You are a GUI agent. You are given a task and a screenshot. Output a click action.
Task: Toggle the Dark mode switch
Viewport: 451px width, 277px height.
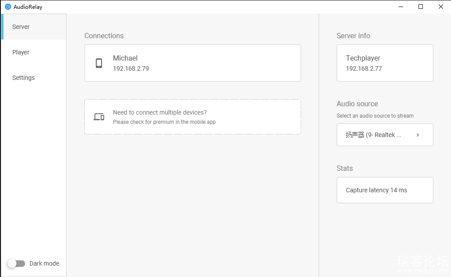16,263
